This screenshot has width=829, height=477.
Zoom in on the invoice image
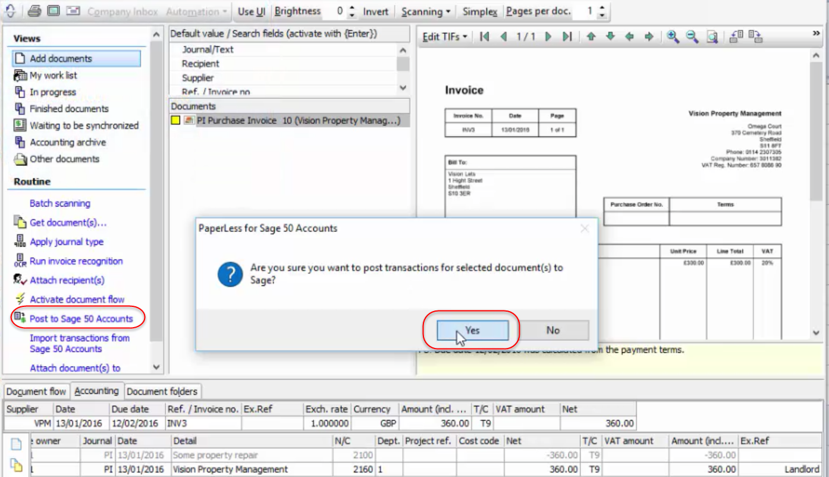[x=673, y=36]
